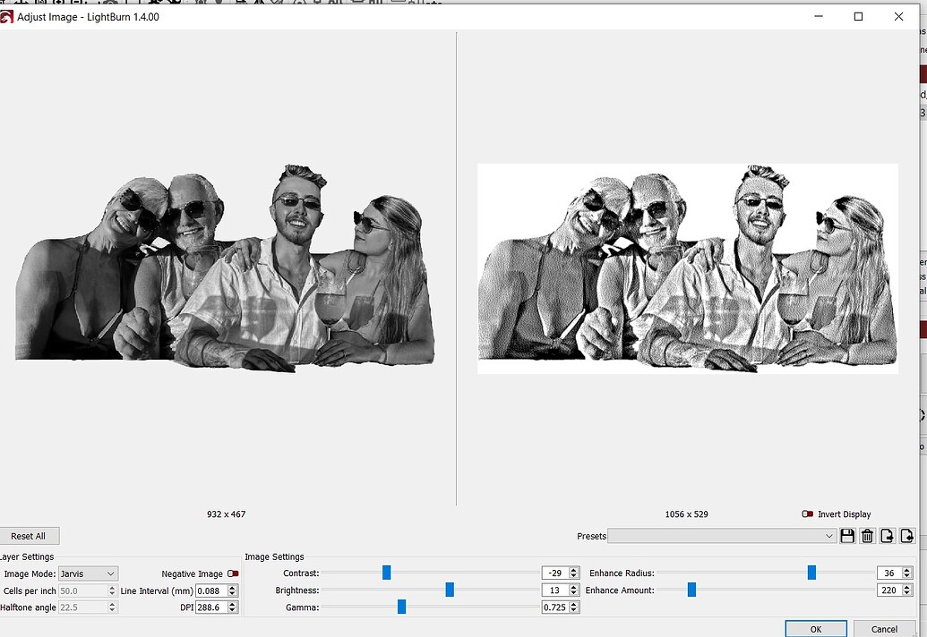Toggle Invert Display for the preview
The height and width of the screenshot is (637, 927).
(x=807, y=514)
